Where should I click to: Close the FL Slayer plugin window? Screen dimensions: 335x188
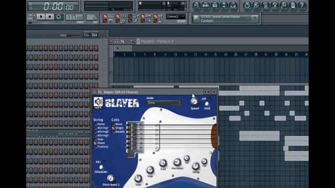pyautogui.click(x=214, y=92)
